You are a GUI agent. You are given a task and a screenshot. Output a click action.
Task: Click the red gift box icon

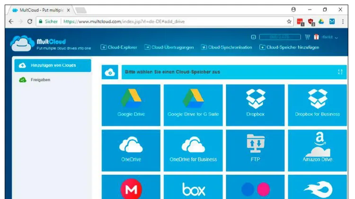click(x=316, y=37)
